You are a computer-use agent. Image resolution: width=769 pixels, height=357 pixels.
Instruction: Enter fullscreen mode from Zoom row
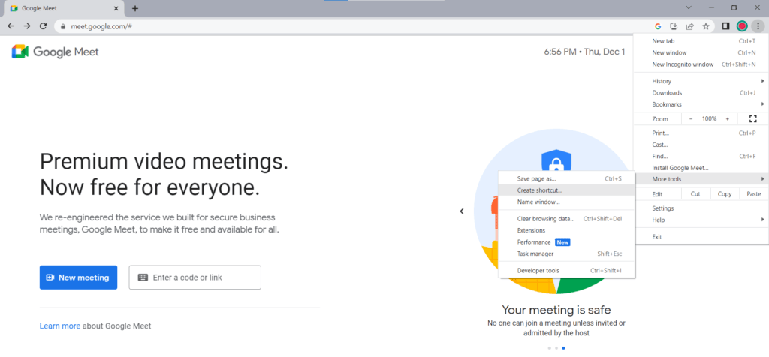[752, 118]
